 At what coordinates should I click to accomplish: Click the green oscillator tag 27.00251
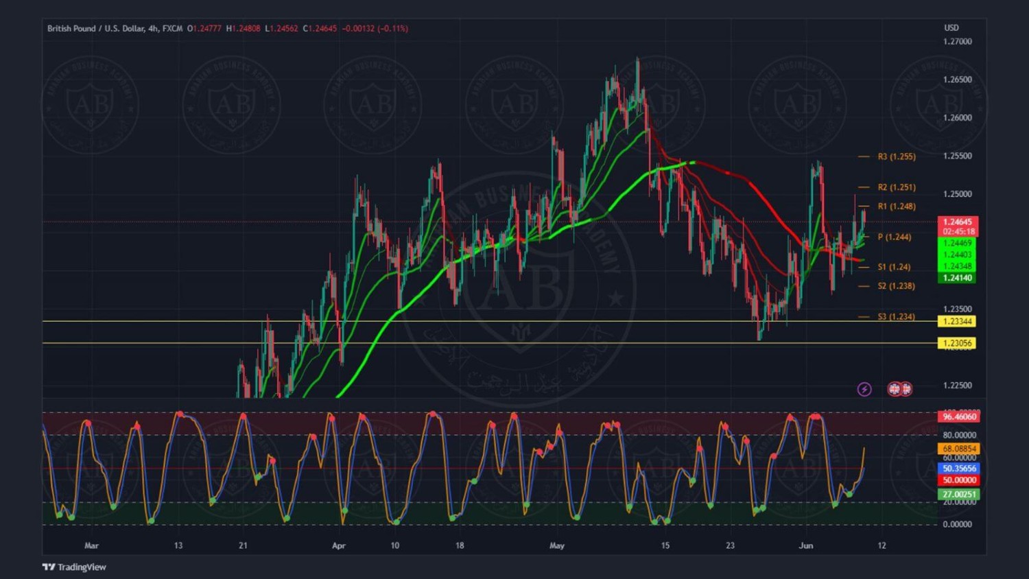(959, 494)
